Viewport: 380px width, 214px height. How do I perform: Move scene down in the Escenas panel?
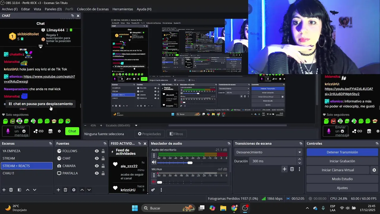click(x=34, y=190)
